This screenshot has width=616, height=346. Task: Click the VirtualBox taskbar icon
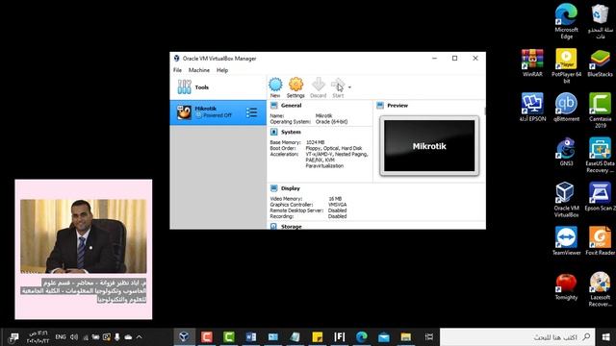(x=184, y=336)
